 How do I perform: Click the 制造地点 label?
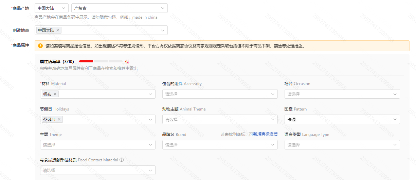coord(21,30)
